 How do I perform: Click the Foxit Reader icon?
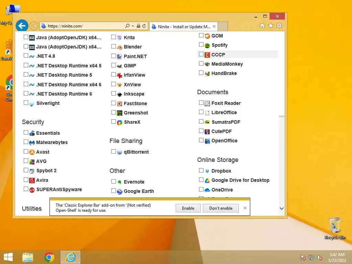[x=207, y=103]
